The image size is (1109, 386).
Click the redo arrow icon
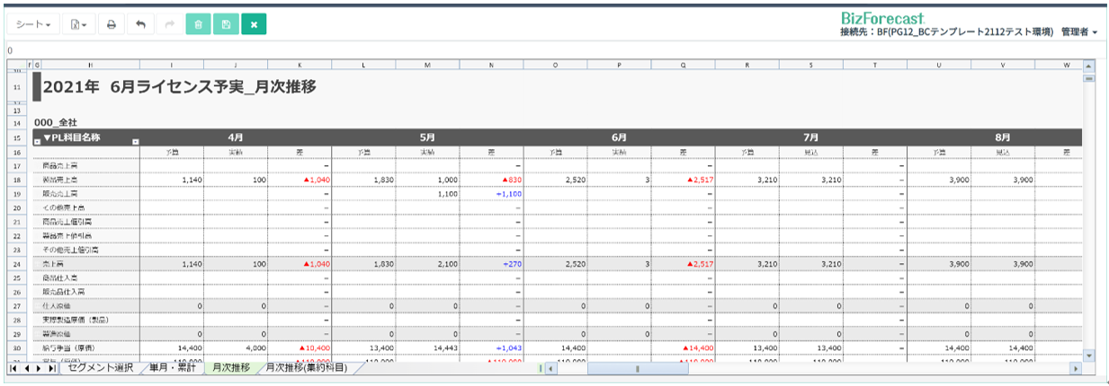pyautogui.click(x=169, y=24)
